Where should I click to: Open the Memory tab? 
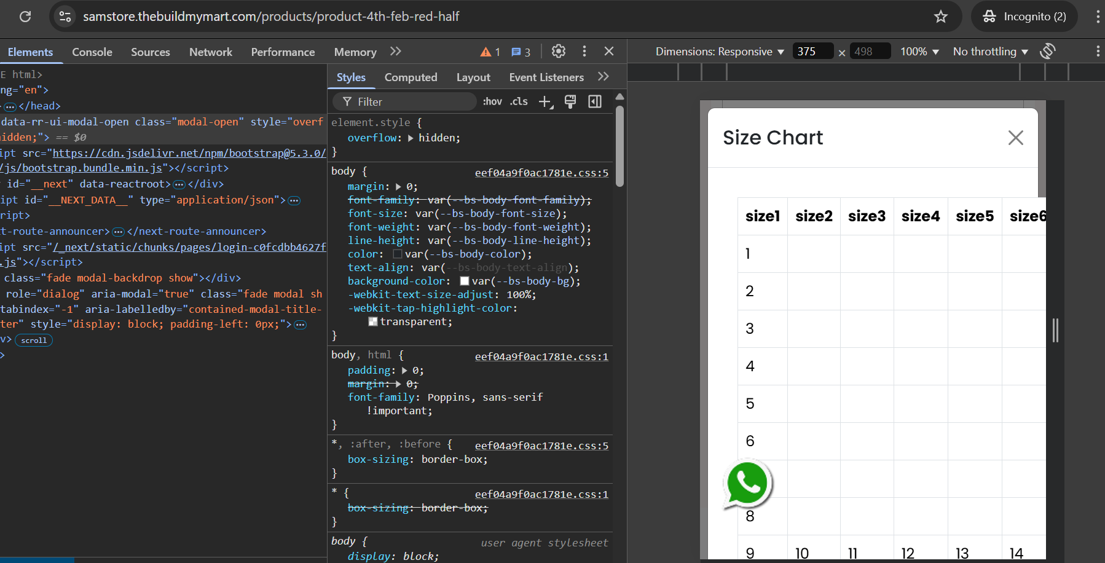click(355, 52)
